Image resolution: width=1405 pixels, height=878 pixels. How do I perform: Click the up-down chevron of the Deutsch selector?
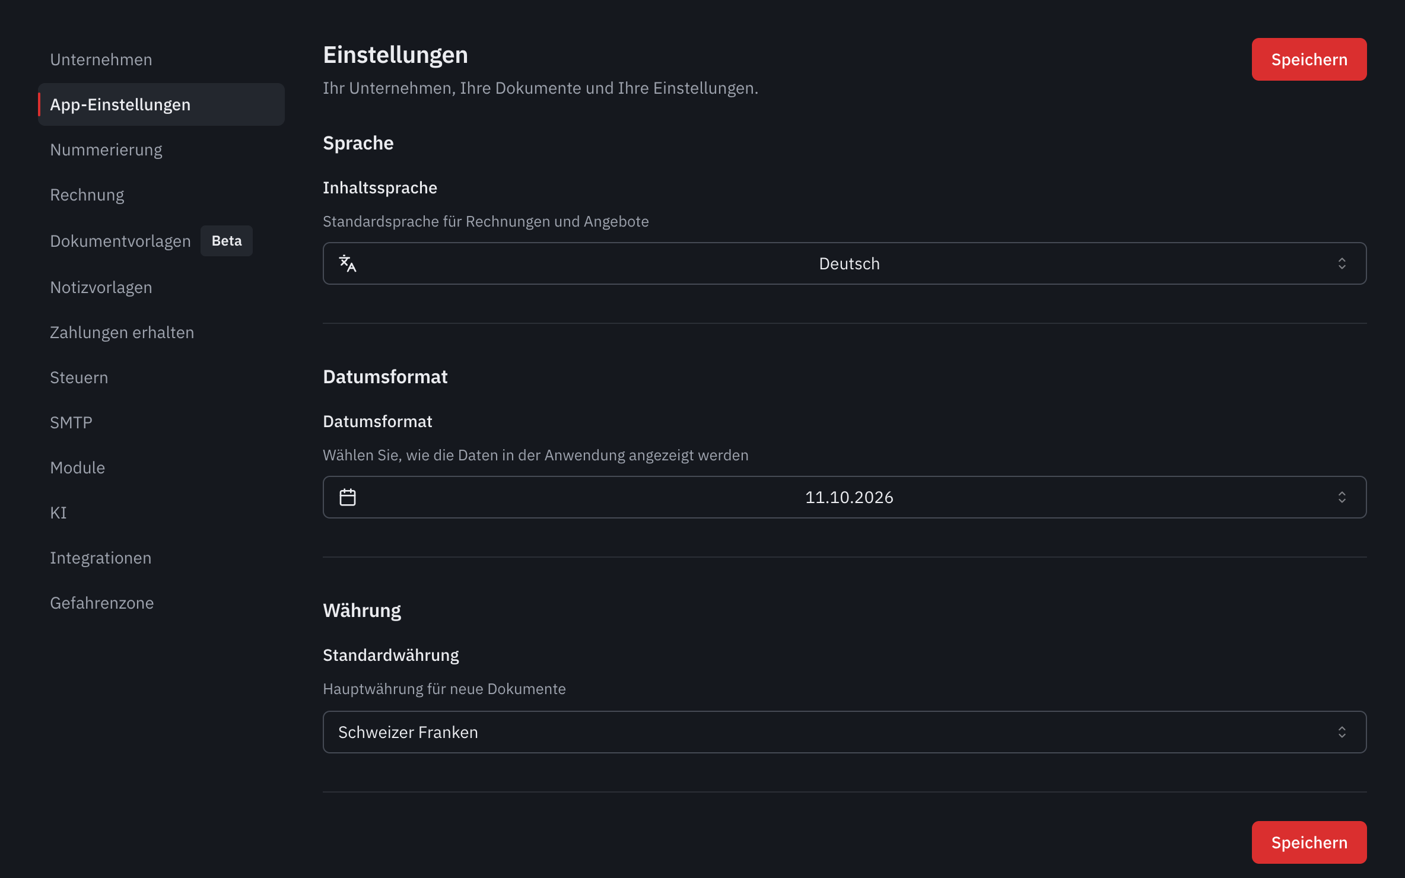point(1342,263)
